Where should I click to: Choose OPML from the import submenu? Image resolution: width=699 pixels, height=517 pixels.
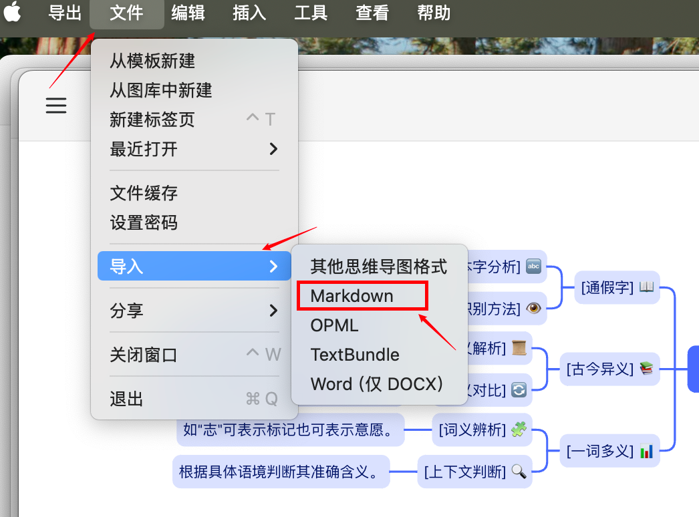334,325
